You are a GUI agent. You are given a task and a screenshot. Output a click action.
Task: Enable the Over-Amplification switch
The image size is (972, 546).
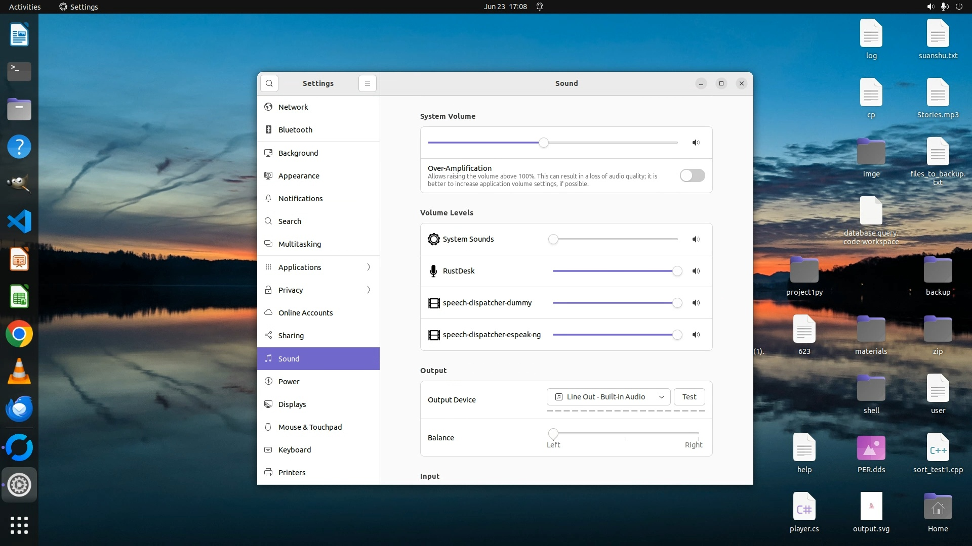click(692, 175)
